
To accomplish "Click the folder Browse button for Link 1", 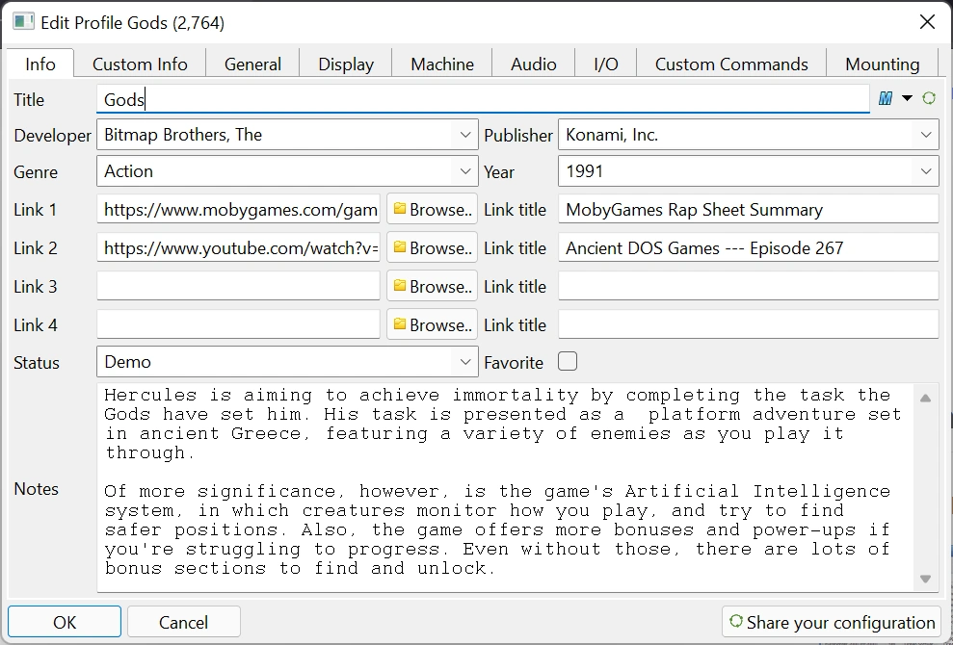I will click(x=433, y=210).
